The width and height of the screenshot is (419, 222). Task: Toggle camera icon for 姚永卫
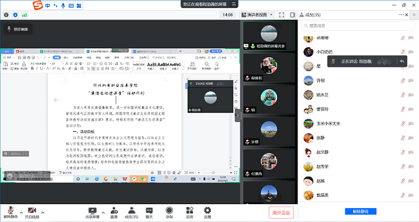tap(411, 95)
